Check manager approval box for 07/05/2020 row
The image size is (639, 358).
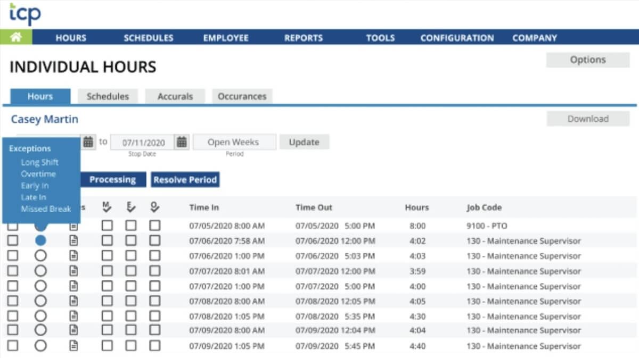(107, 226)
